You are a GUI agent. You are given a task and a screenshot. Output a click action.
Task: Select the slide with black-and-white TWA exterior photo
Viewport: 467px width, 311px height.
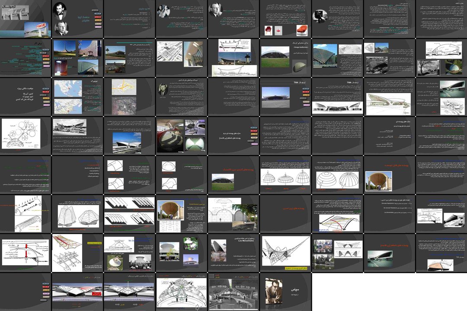[77, 136]
